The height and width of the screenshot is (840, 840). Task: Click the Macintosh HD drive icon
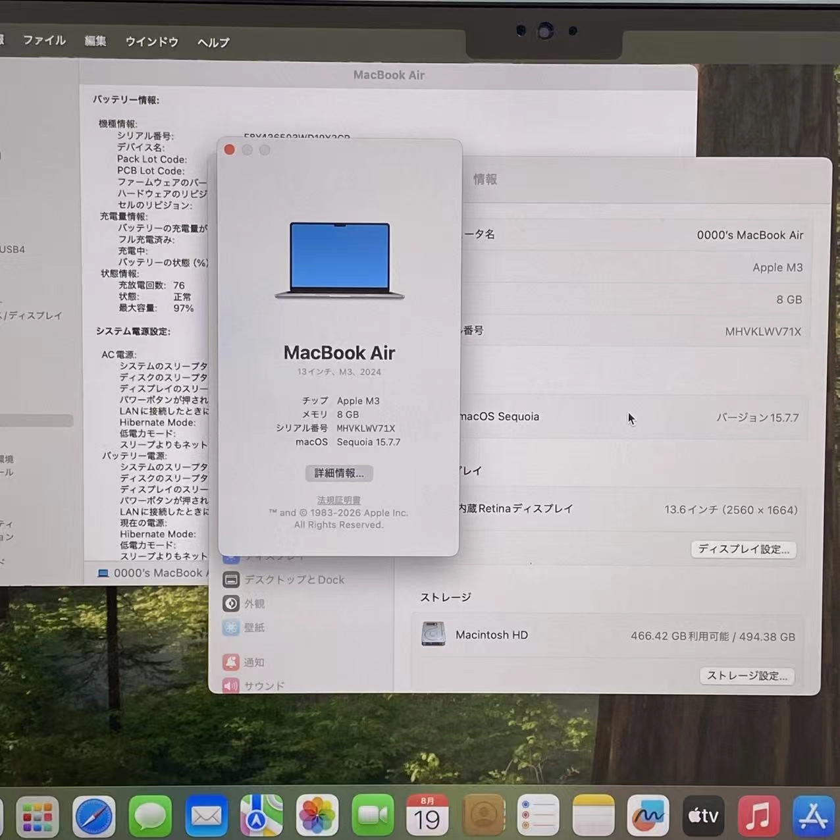pyautogui.click(x=433, y=634)
